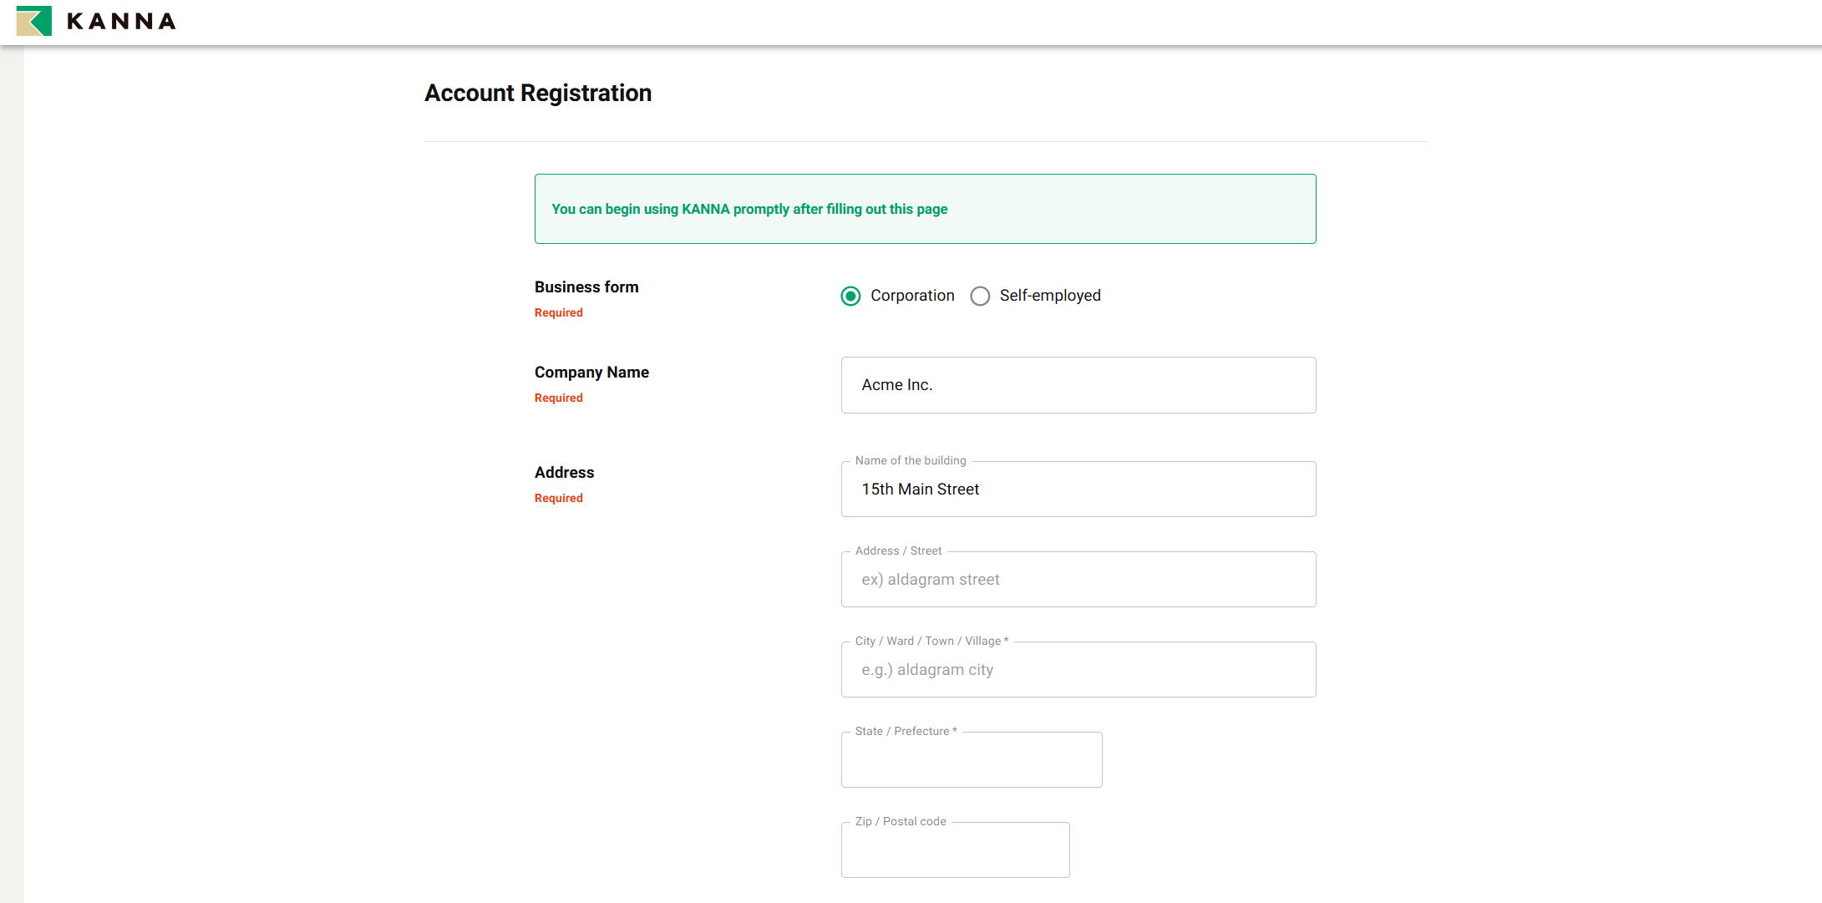Choose the Self-employed radio button
Viewport: 1822px width, 903px height.
980,297
